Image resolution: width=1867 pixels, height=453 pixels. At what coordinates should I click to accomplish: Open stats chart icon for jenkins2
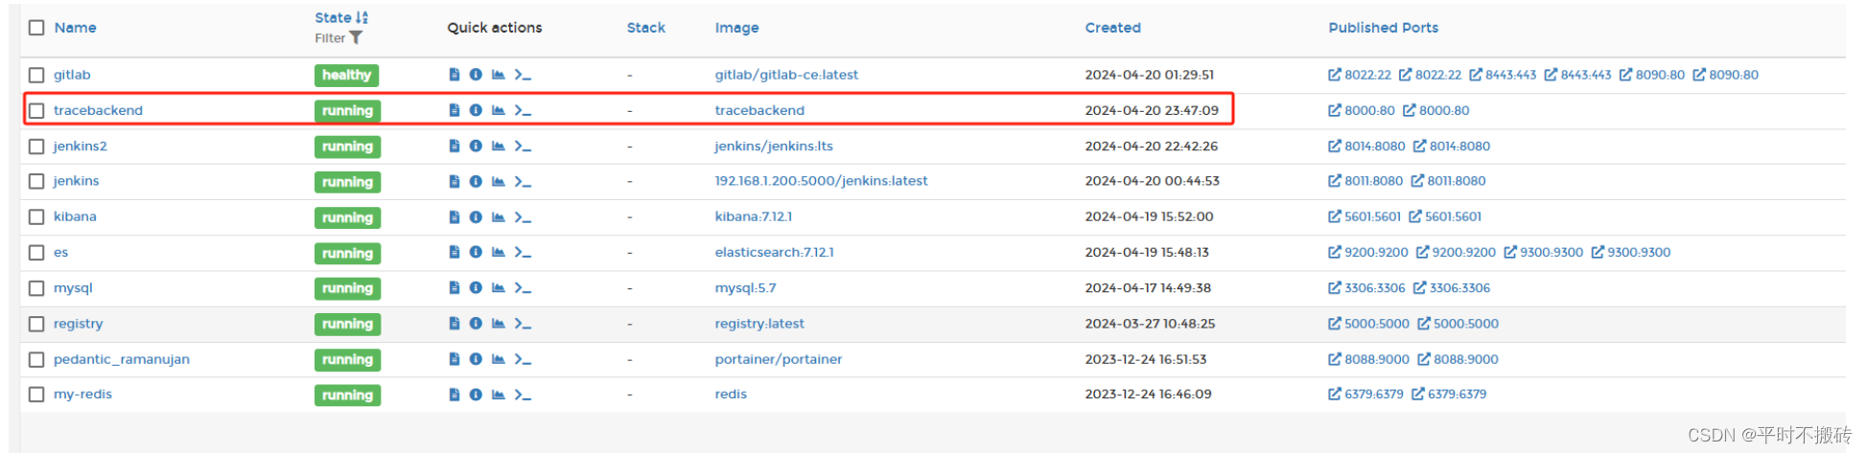(499, 146)
